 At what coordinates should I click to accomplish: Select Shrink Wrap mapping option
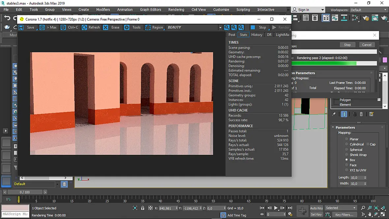[346, 155]
